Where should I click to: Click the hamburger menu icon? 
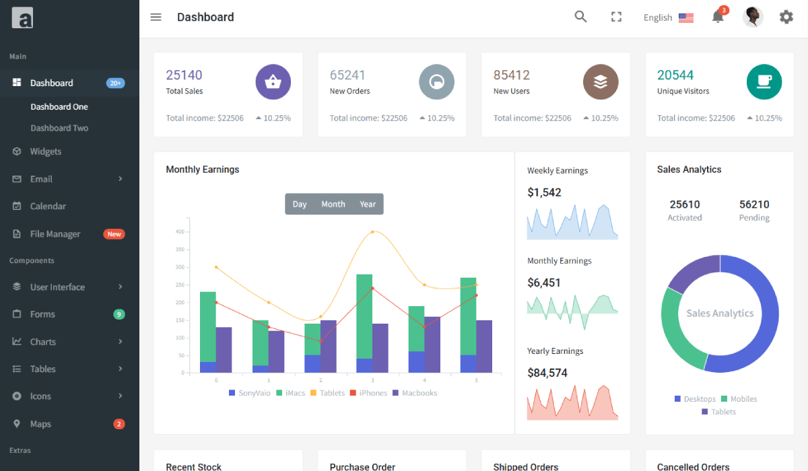156,17
